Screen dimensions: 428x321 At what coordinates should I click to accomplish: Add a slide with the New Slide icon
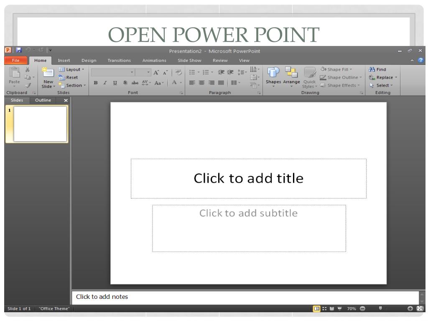coord(48,73)
